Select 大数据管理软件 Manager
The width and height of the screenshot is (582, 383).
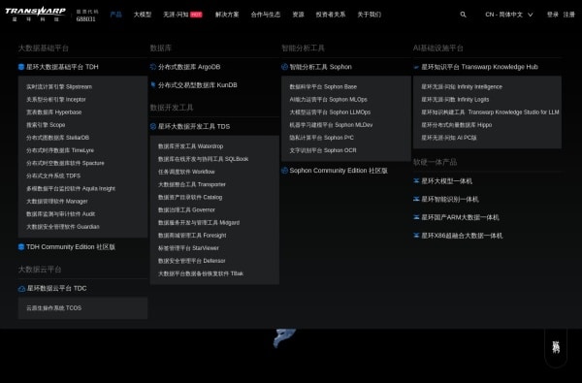(57, 201)
